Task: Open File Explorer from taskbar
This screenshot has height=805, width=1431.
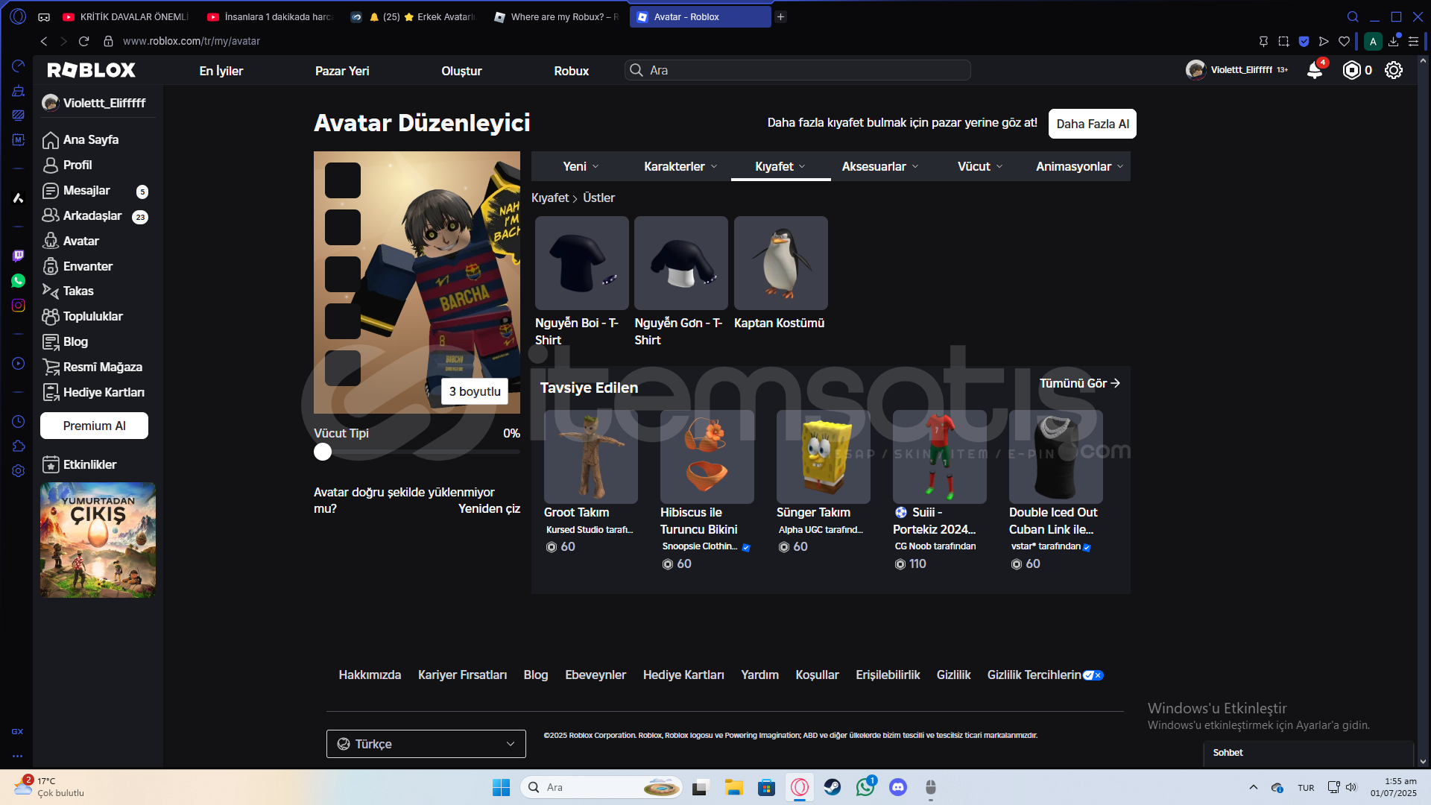Action: 734,787
